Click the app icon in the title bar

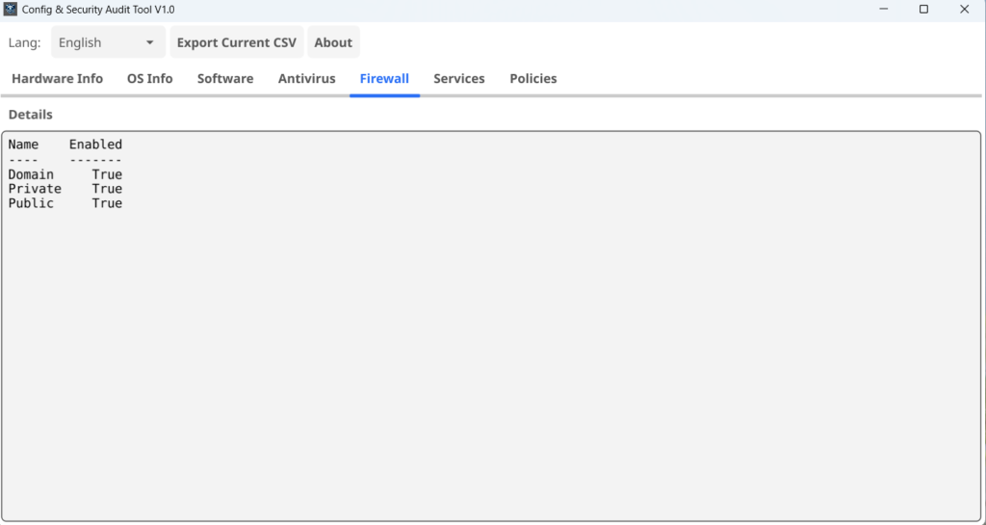tap(12, 10)
